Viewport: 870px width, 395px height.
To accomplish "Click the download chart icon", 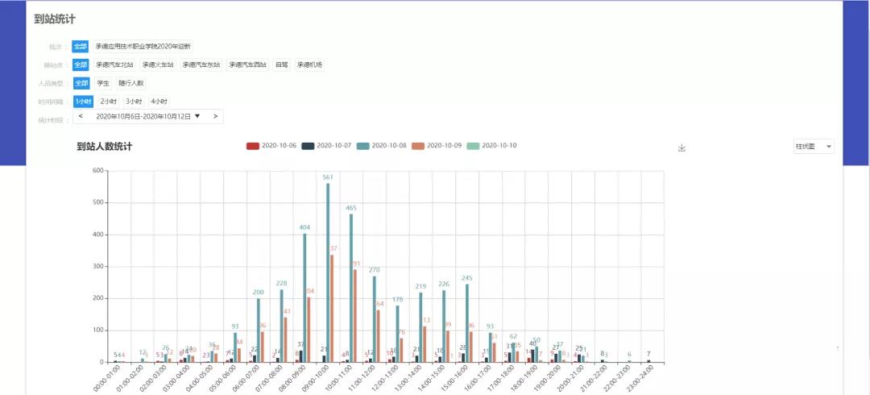I will (x=681, y=148).
